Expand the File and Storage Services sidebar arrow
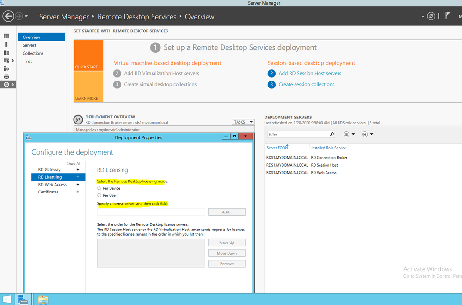The height and width of the screenshot is (305, 462). coord(13,61)
